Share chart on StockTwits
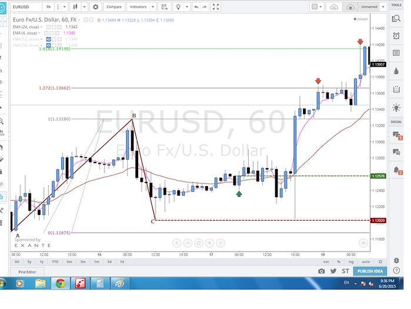Screen dimensions: 411x309 click(345, 271)
